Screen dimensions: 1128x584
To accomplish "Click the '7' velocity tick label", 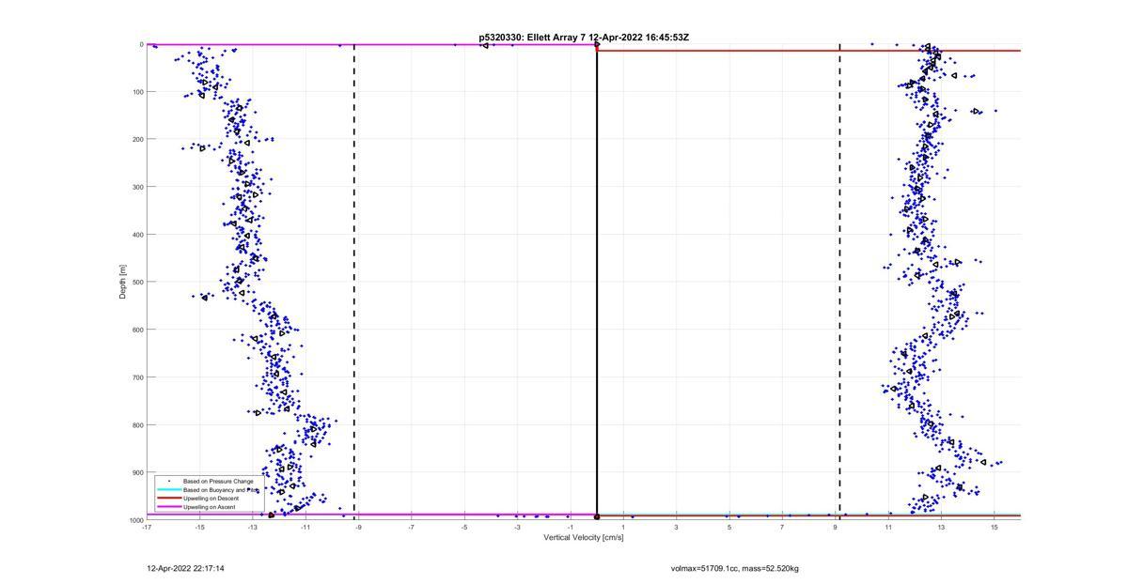I will 782,528.
